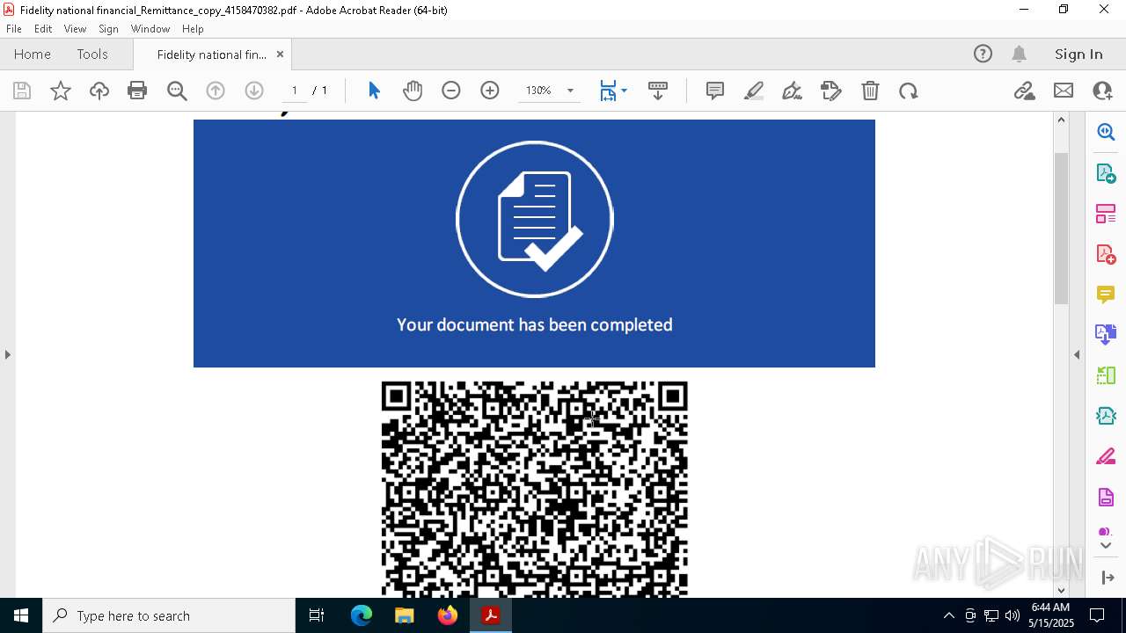
Task: Click the scrolling mode keyboard icon
Action: click(x=658, y=91)
